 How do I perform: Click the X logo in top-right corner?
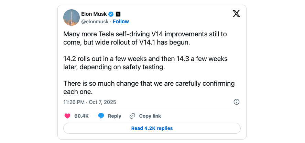click(236, 14)
